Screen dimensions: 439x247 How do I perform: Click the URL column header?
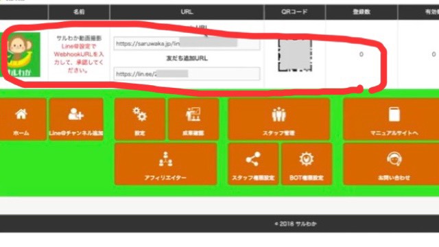point(187,12)
